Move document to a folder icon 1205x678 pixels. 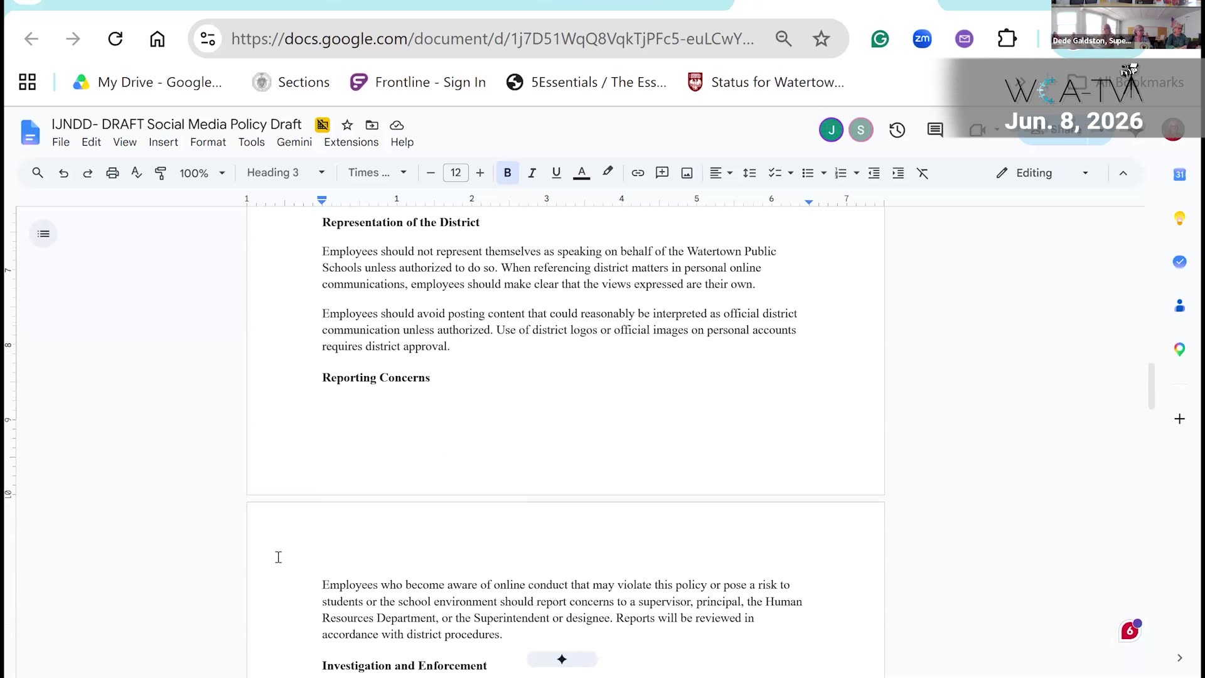point(372,125)
